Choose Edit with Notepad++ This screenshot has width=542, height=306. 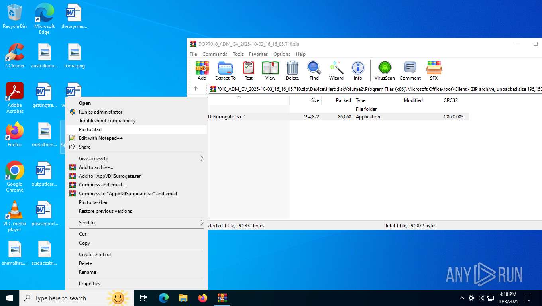(x=136, y=138)
